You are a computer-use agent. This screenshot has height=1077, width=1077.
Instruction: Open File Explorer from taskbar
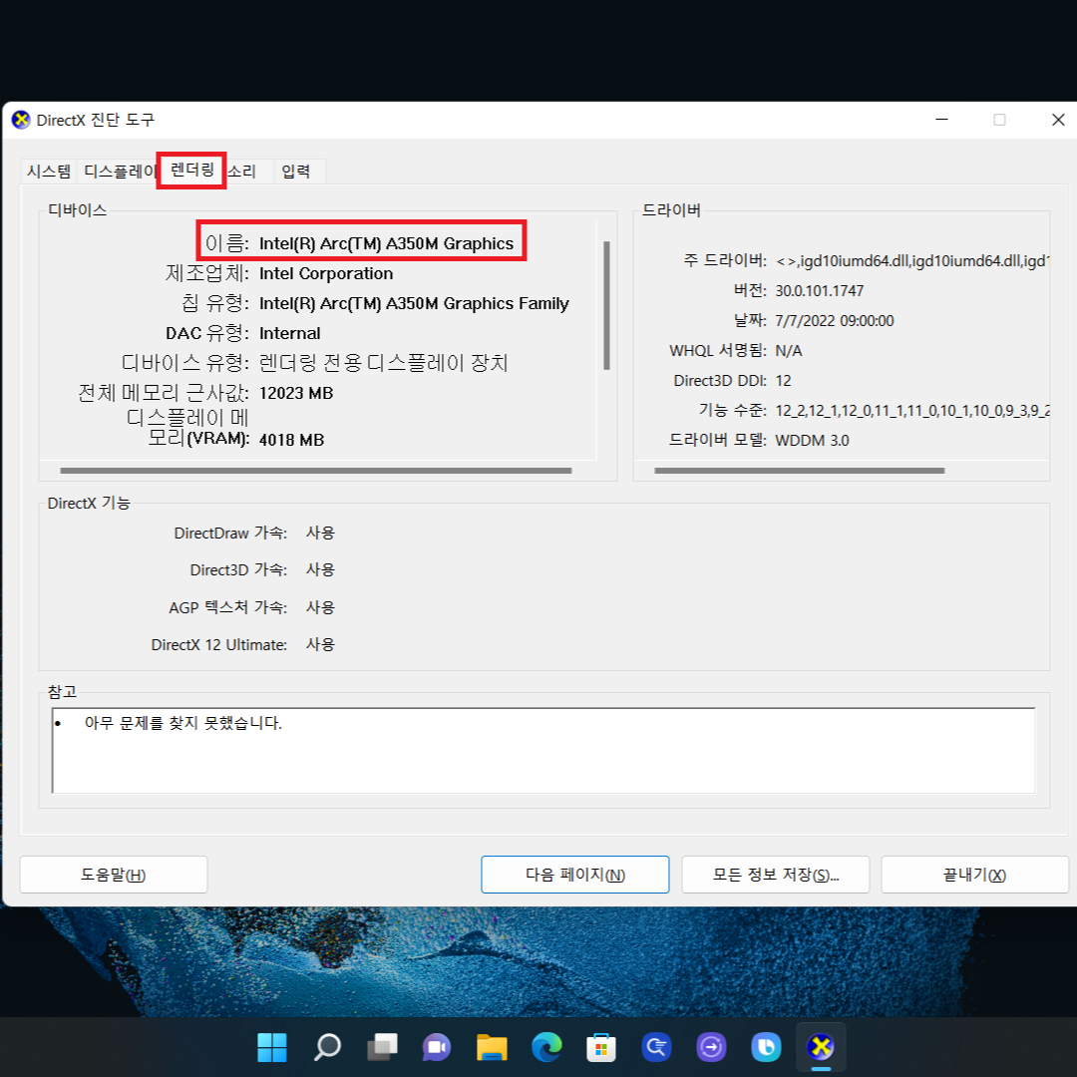point(492,1047)
